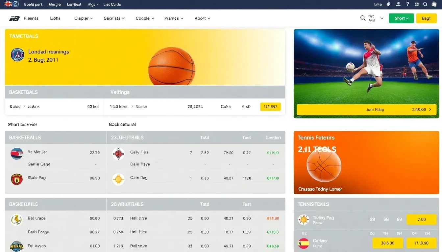Click the sun emblem next to Tiobby Pag
442x252 pixels.
point(304,219)
